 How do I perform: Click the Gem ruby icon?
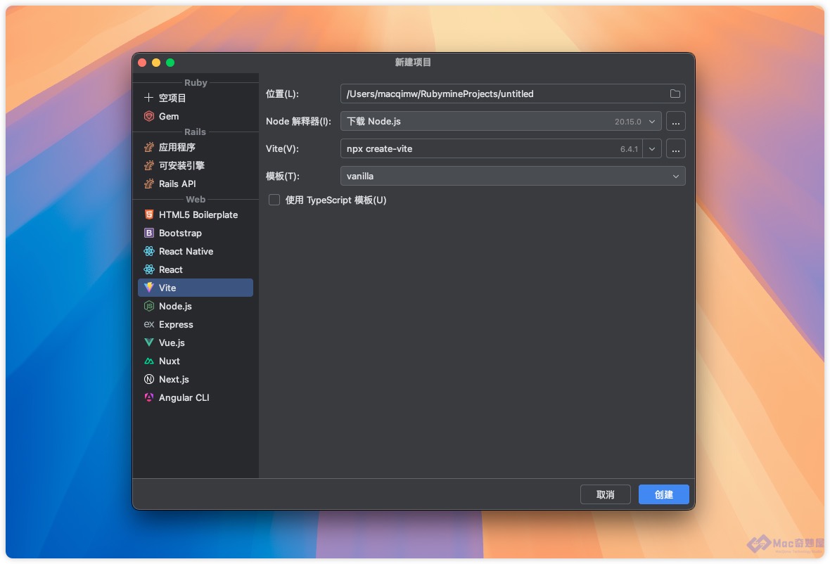click(149, 116)
